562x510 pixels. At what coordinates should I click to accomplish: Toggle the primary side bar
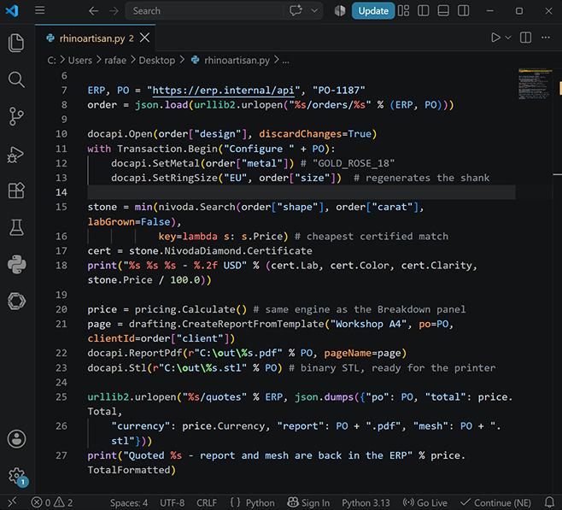coord(424,11)
